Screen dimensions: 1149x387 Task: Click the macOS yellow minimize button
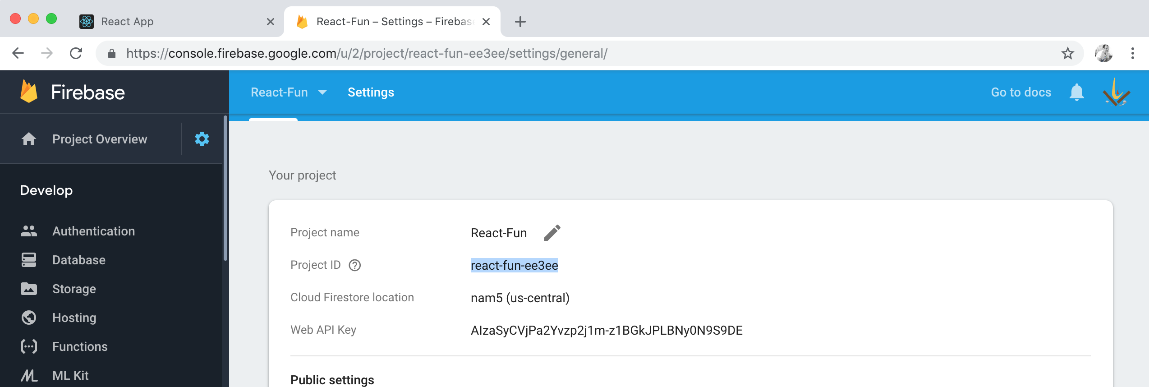pos(33,18)
